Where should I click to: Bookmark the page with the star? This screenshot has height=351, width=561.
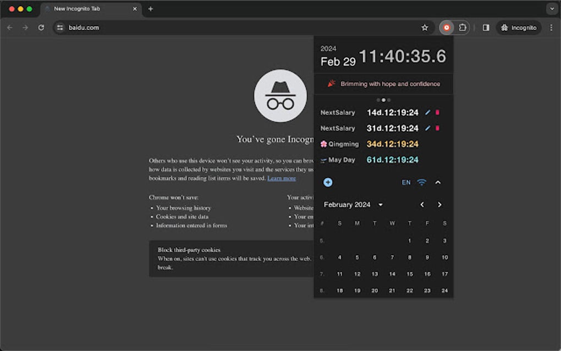(x=425, y=27)
